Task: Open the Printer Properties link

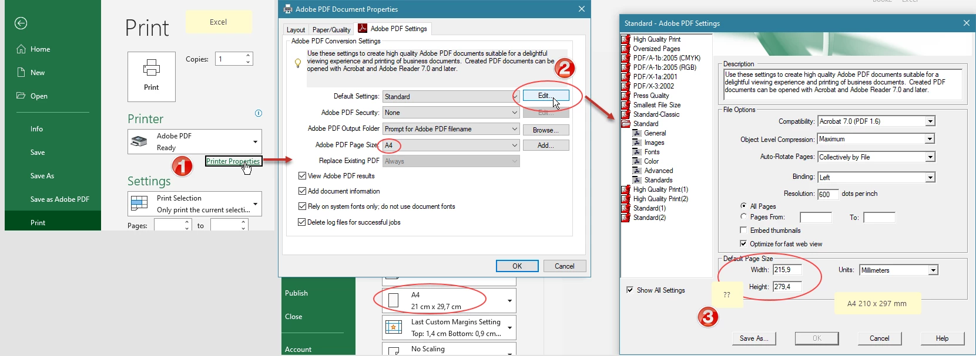Action: [233, 161]
